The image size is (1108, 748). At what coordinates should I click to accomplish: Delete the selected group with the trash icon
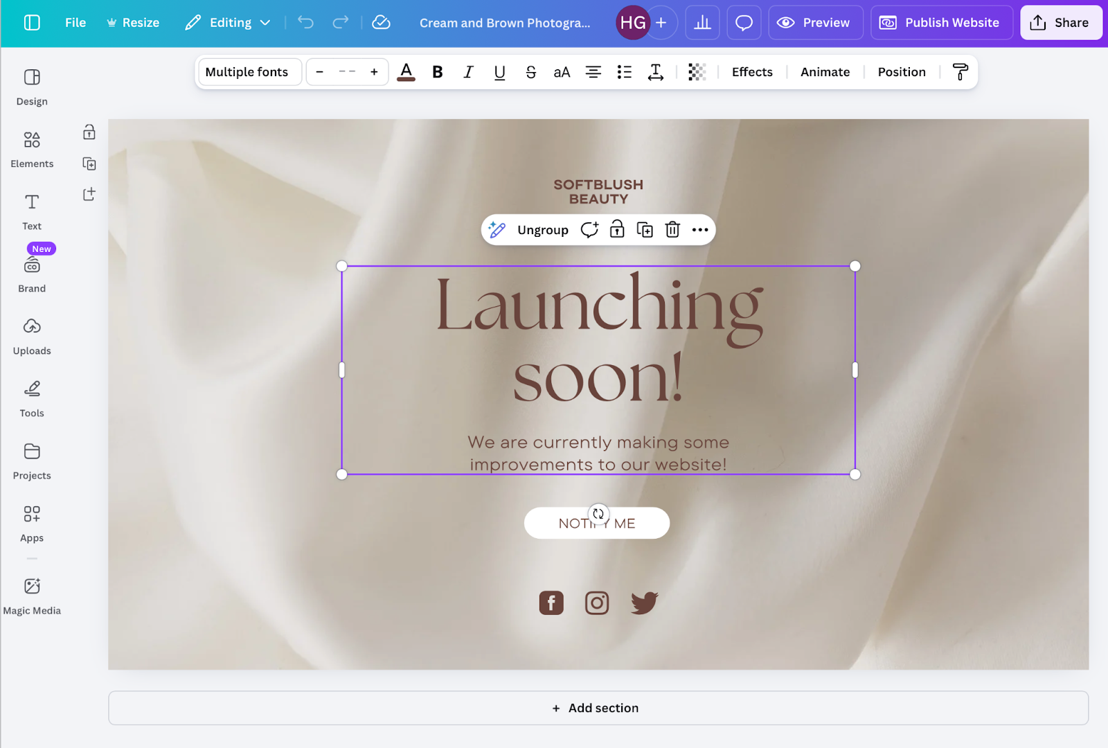pos(672,229)
